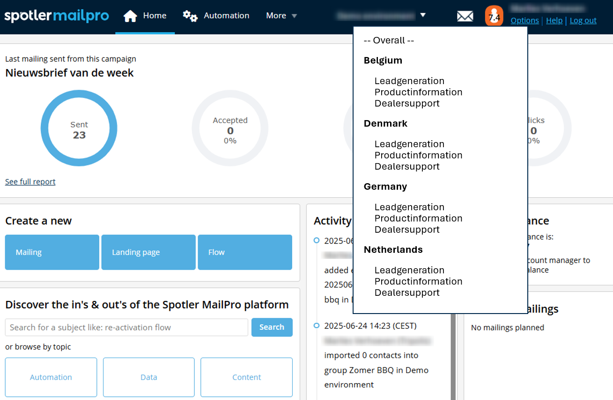
Task: Create a new Mailing
Action: tap(52, 252)
